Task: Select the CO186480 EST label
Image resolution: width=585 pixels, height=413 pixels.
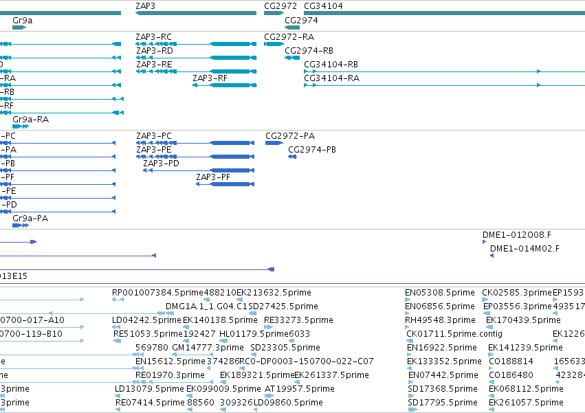Action: pyautogui.click(x=511, y=375)
